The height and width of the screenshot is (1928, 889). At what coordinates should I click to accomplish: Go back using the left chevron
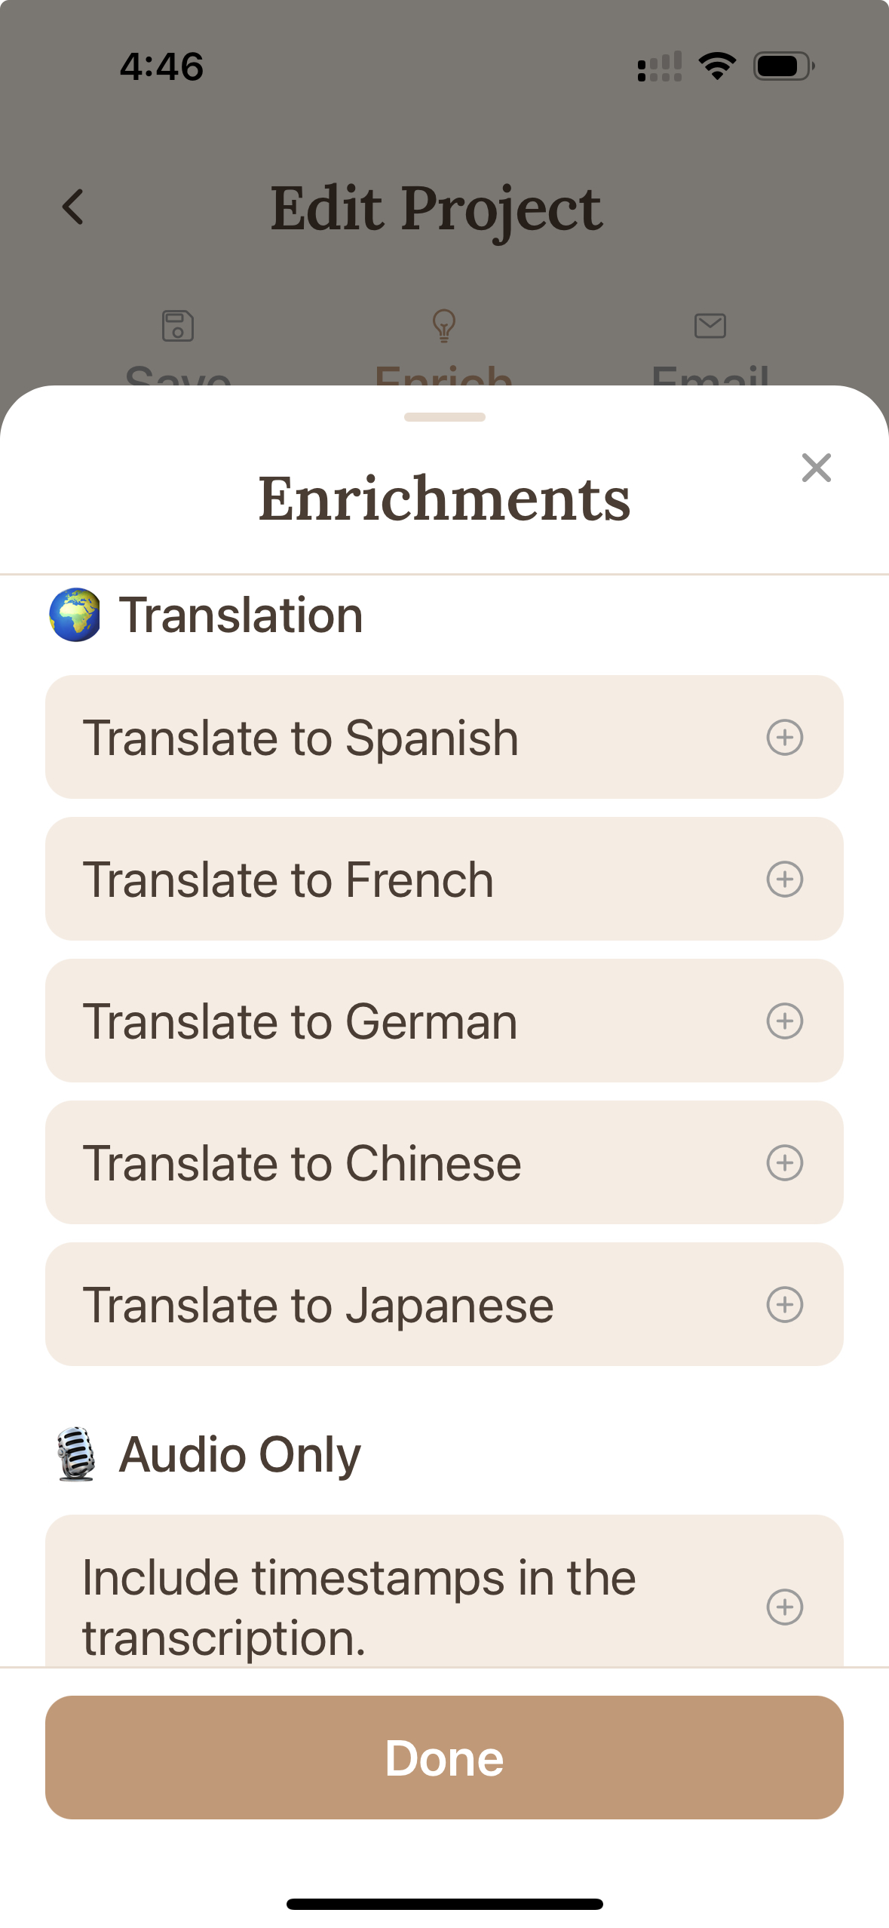pos(73,207)
